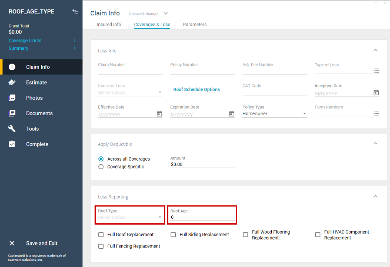Image resolution: width=390 pixels, height=267 pixels.
Task: Expand the Unsaved changes dropdown arrow
Action: click(x=166, y=14)
